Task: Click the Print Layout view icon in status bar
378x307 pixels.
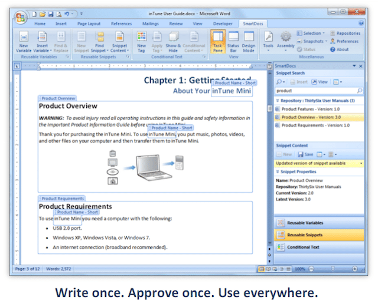Action: 261,269
